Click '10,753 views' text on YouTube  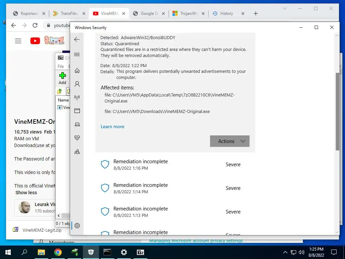pos(28,132)
